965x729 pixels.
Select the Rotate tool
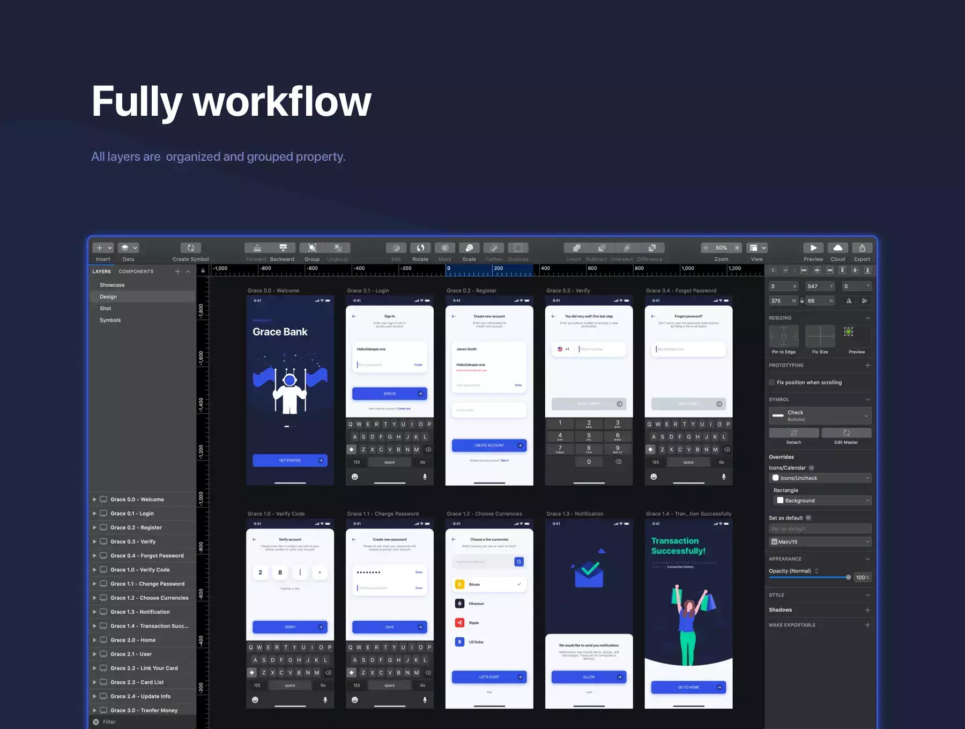coord(420,248)
